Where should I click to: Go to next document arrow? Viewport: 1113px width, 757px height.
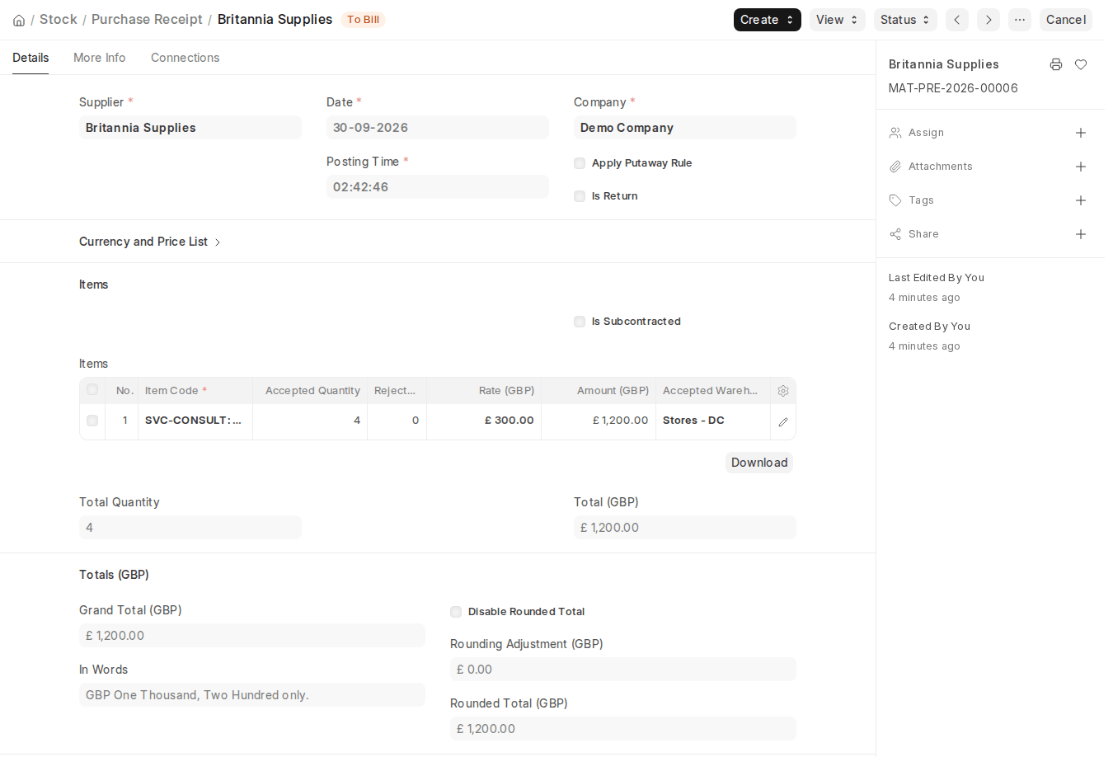tap(989, 20)
